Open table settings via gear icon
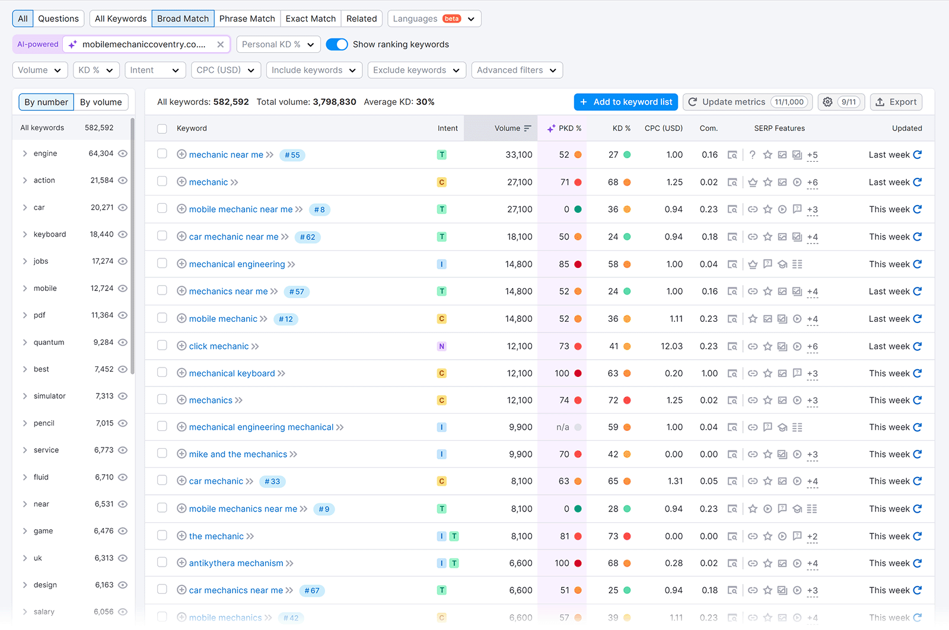Image resolution: width=949 pixels, height=630 pixels. point(828,102)
